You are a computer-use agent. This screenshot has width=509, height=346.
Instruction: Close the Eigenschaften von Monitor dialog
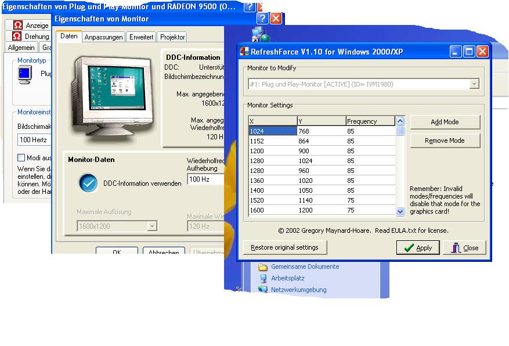276,18
